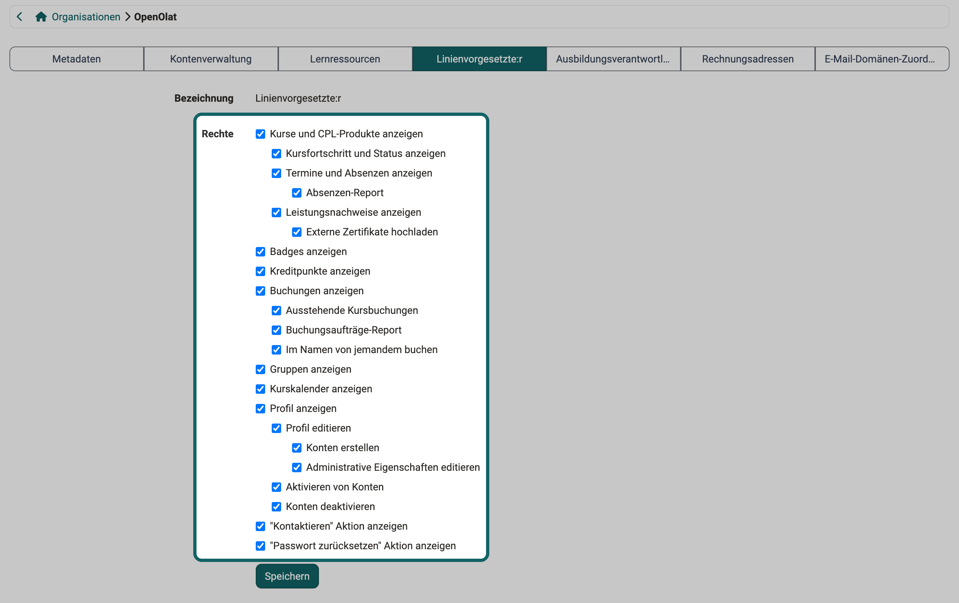Uncheck Im Namen von jemandem buchen
Screen dimensions: 959x603
click(276, 350)
